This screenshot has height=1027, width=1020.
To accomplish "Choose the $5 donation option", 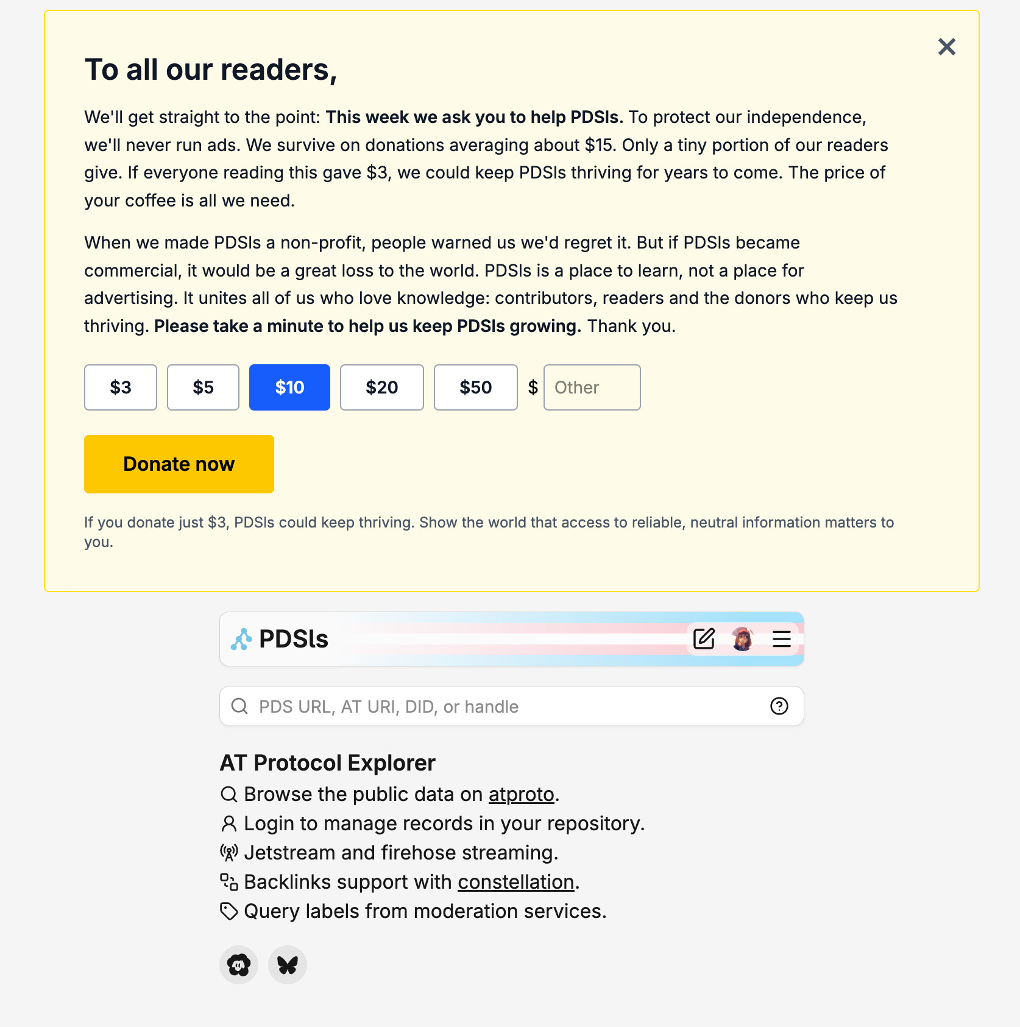I will (x=203, y=387).
